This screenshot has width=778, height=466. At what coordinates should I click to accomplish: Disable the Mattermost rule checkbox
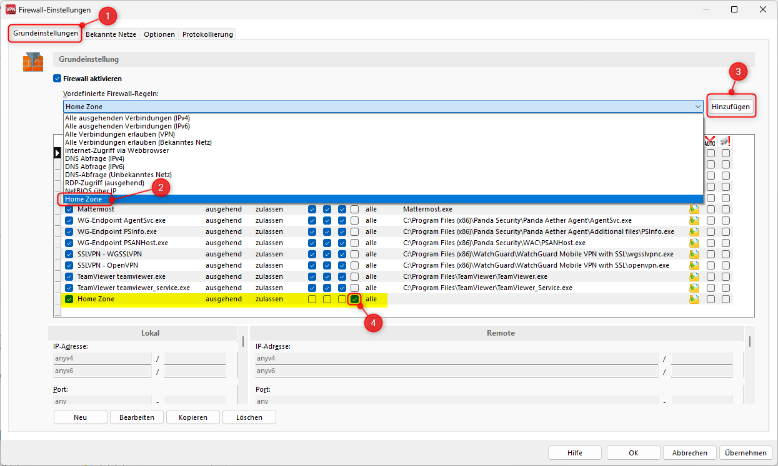pyautogui.click(x=69, y=210)
